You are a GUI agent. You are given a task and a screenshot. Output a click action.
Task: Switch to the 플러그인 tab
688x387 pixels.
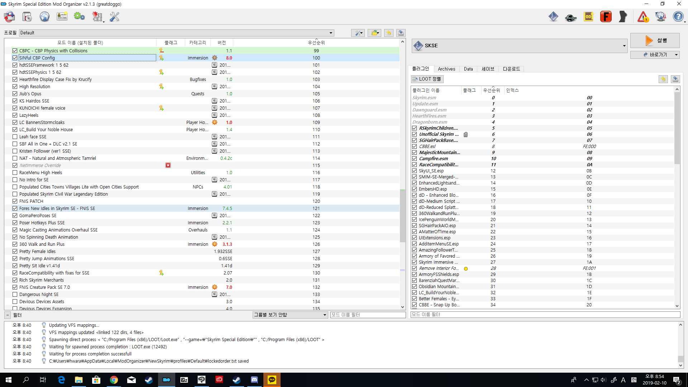[x=421, y=69]
